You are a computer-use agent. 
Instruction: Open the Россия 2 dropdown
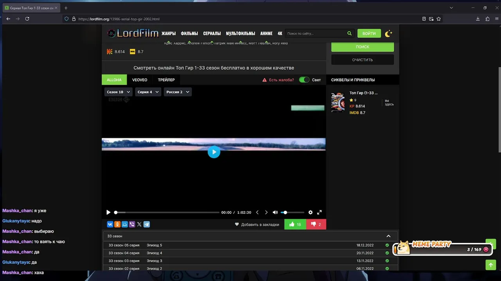[178, 92]
